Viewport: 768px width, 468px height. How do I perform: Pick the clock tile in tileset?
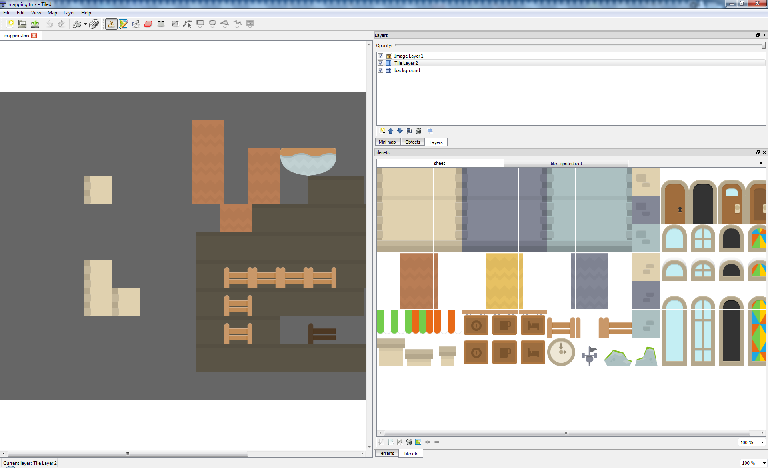tap(561, 352)
